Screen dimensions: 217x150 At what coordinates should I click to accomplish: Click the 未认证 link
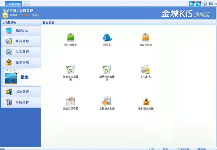click(36, 15)
